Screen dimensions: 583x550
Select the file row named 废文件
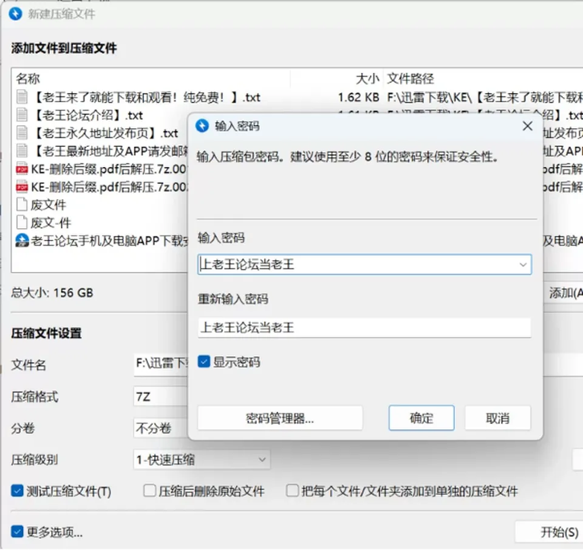pos(49,205)
